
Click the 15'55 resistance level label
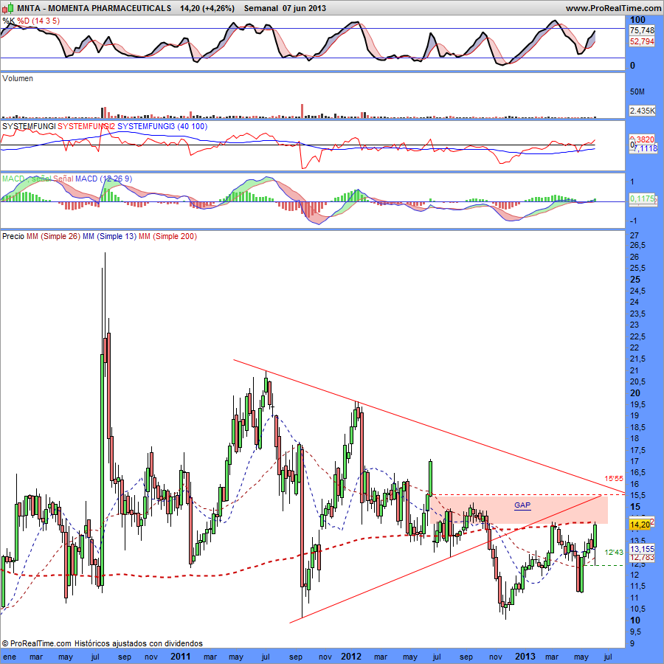614,479
